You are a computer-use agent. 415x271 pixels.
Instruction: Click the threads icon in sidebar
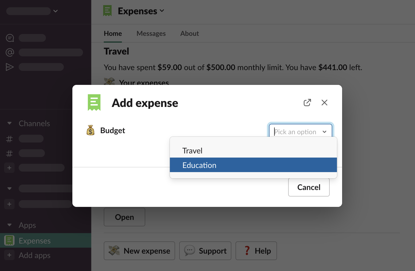click(10, 38)
